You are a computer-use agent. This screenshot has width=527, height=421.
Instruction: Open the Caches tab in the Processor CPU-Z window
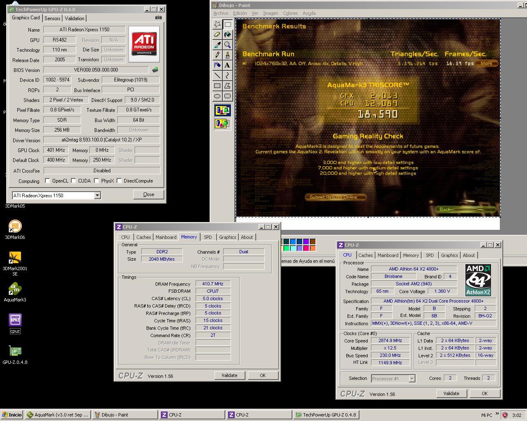(x=365, y=255)
